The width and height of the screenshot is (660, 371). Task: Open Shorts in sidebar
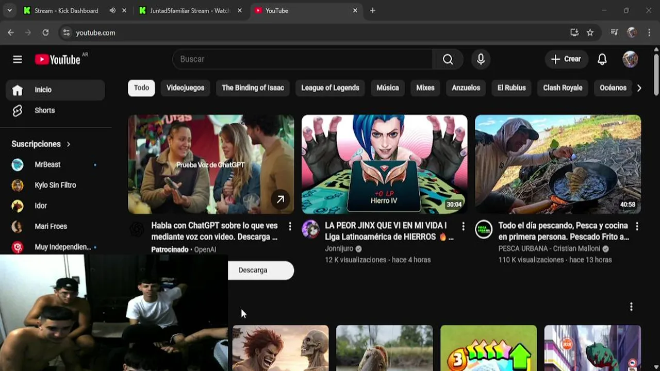56,110
